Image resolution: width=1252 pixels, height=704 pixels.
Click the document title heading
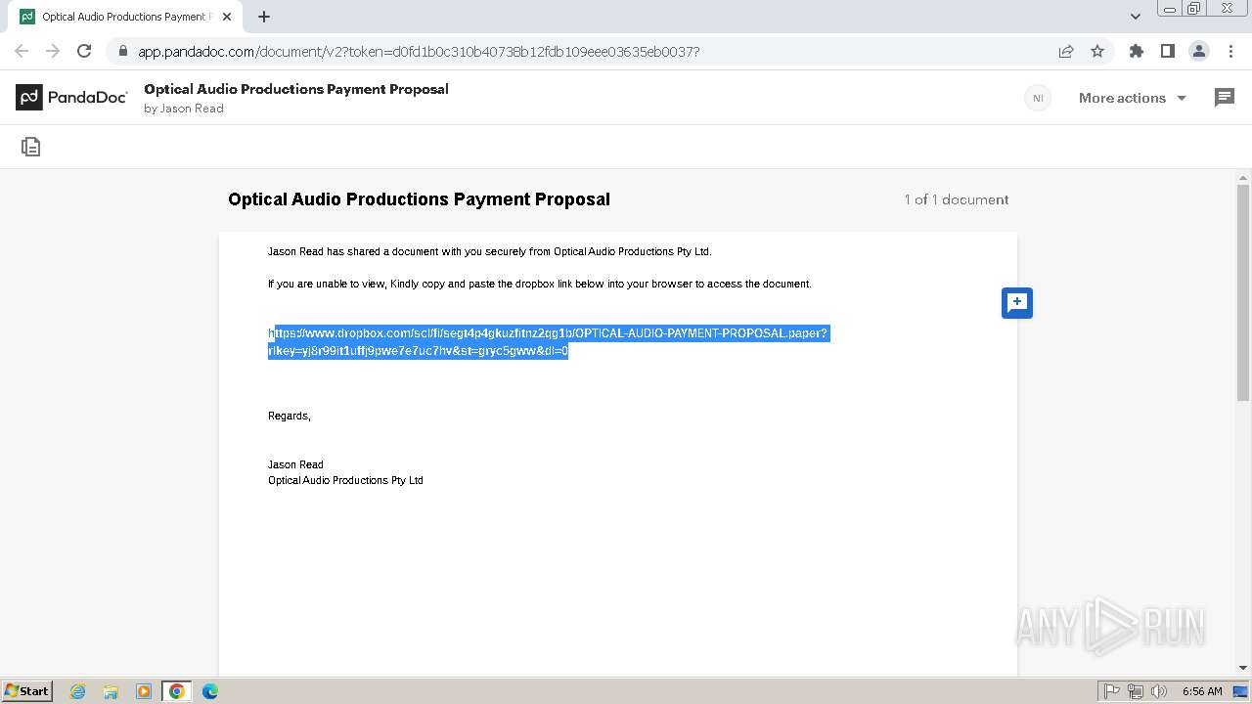pos(419,199)
